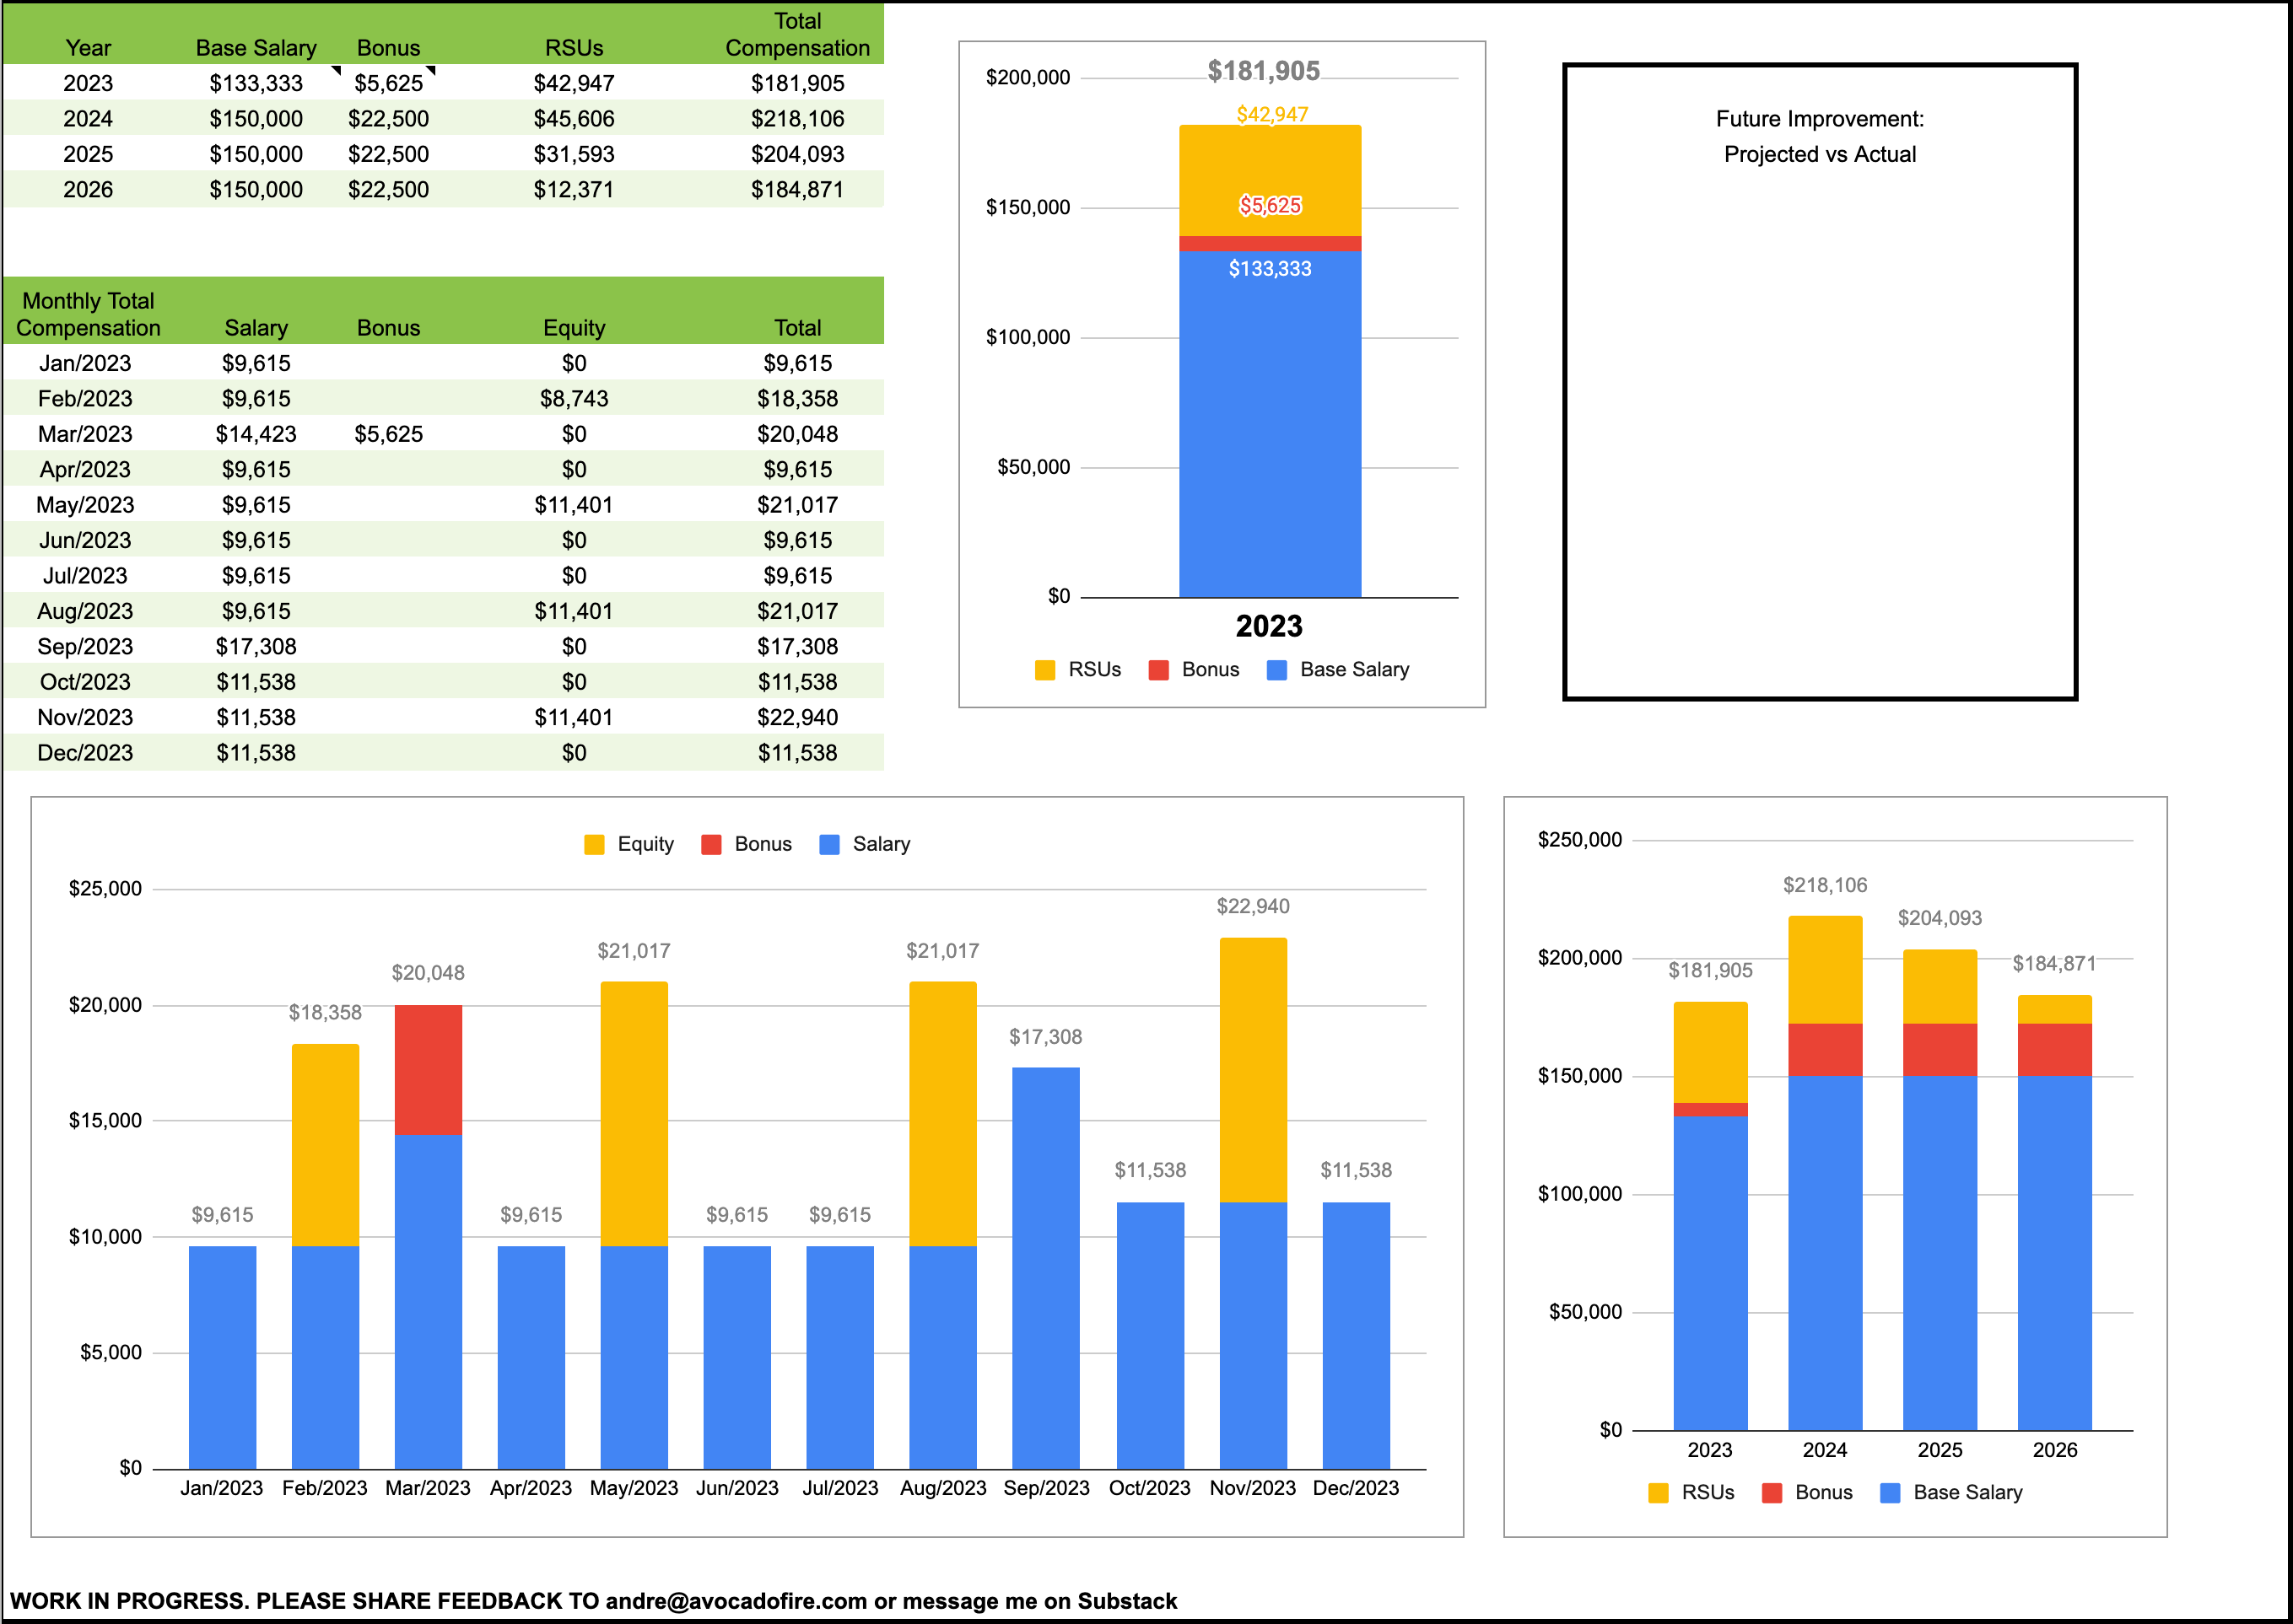Select the 2023 label under the single-year chart
2293x1624 pixels.
(x=1271, y=627)
